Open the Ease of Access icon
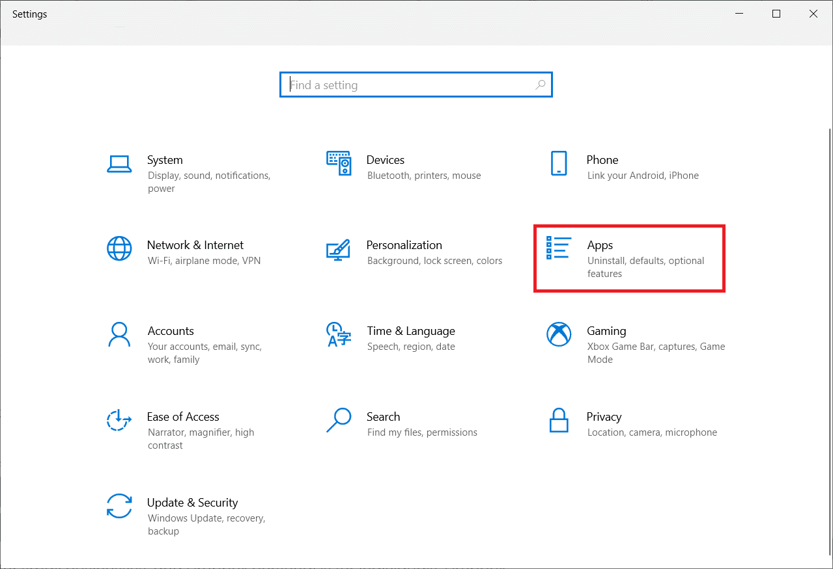Viewport: 833px width, 569px height. [x=119, y=420]
